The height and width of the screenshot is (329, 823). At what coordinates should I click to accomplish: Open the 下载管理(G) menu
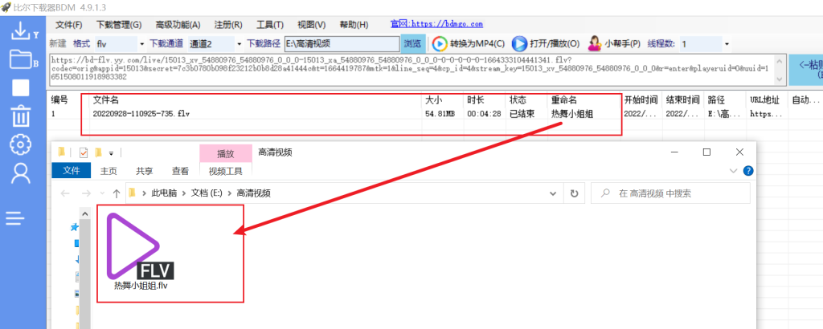coord(119,25)
